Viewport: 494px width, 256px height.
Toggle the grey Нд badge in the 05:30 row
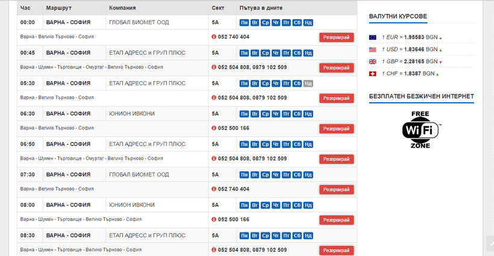[x=308, y=84]
